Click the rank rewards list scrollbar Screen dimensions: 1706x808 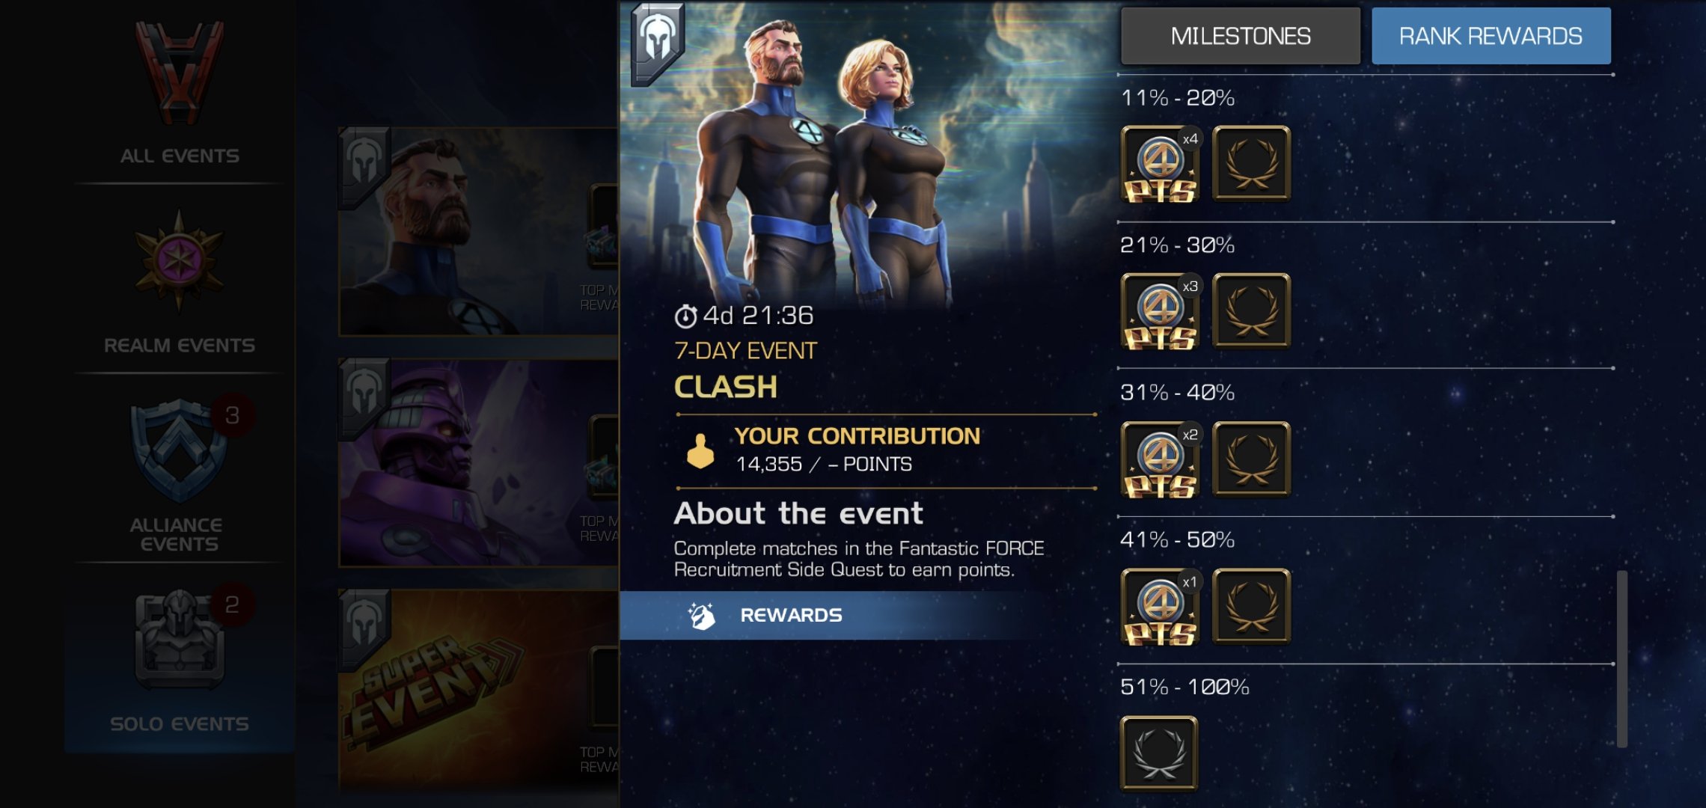(1622, 658)
